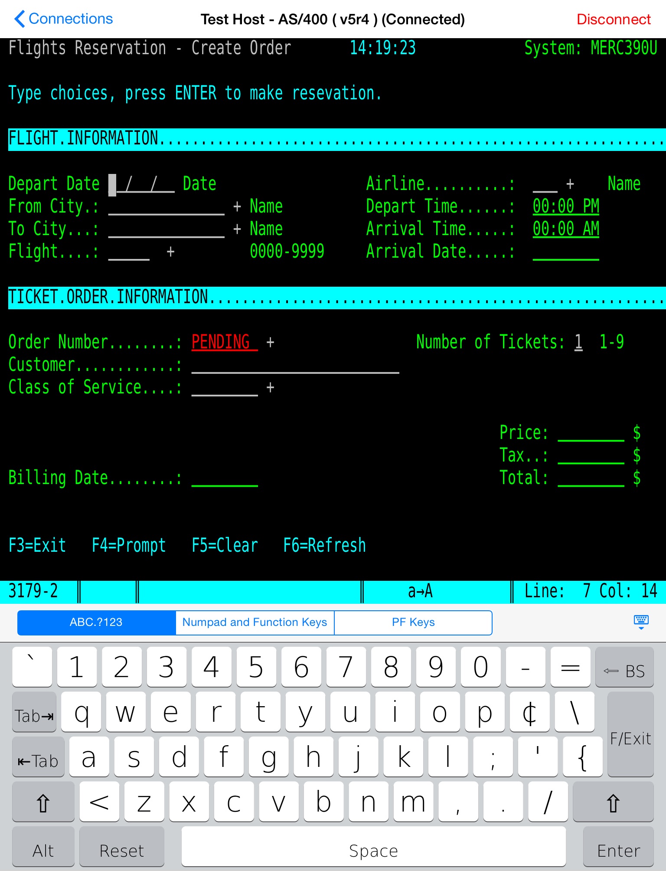Click the Price amount field
The image size is (666, 871).
591,432
